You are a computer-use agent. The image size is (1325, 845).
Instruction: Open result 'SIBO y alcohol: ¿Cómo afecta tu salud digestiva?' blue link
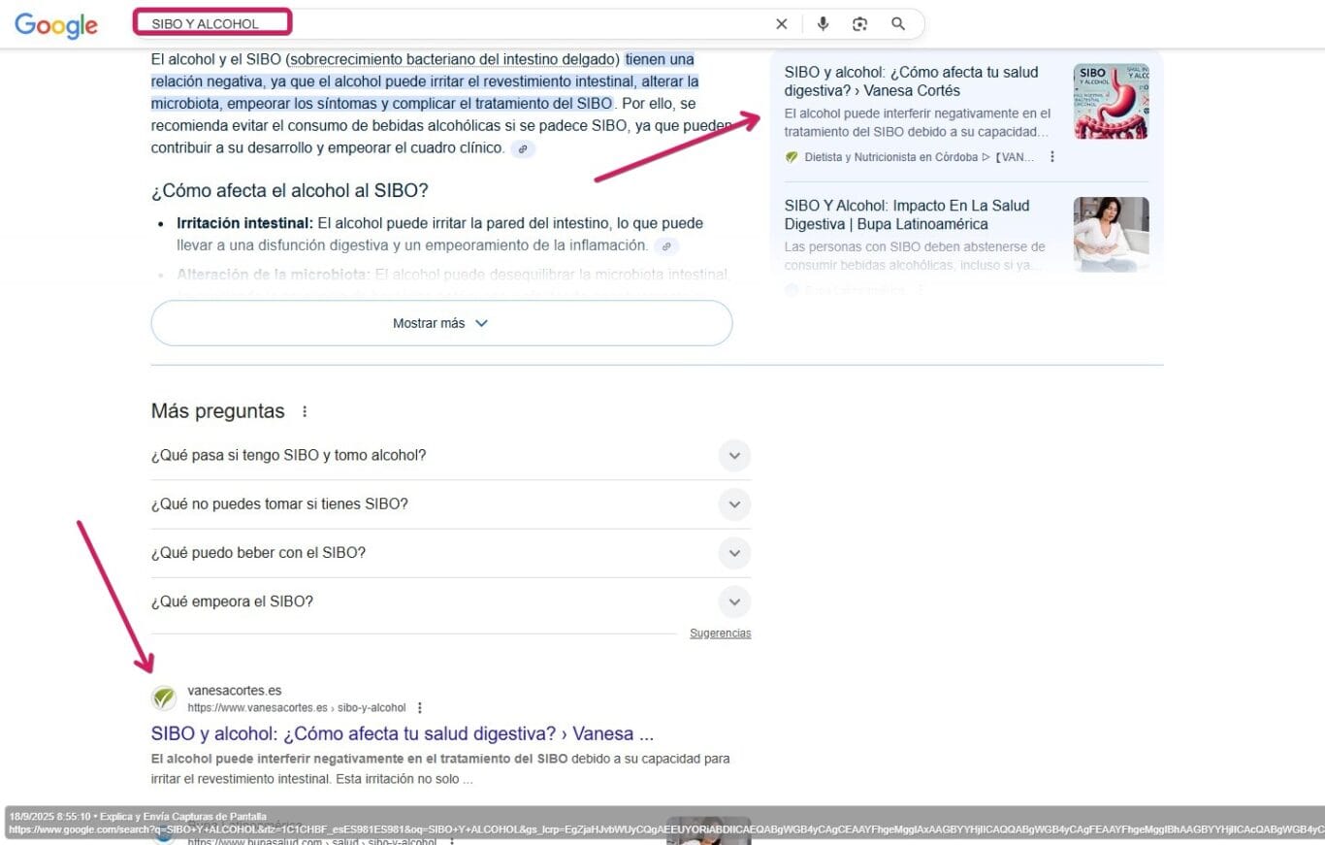point(403,733)
